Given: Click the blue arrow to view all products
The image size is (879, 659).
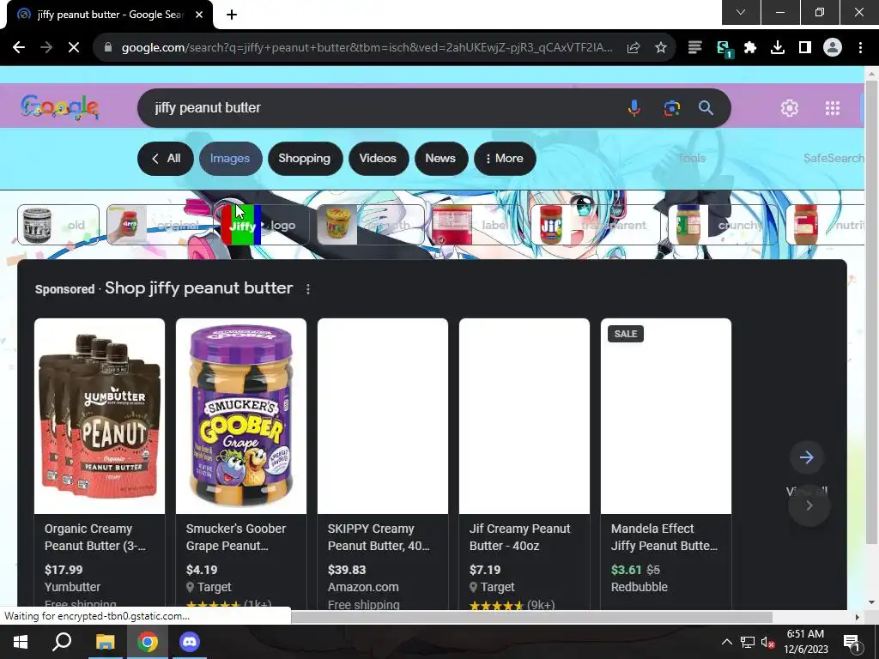Looking at the screenshot, I should [807, 457].
